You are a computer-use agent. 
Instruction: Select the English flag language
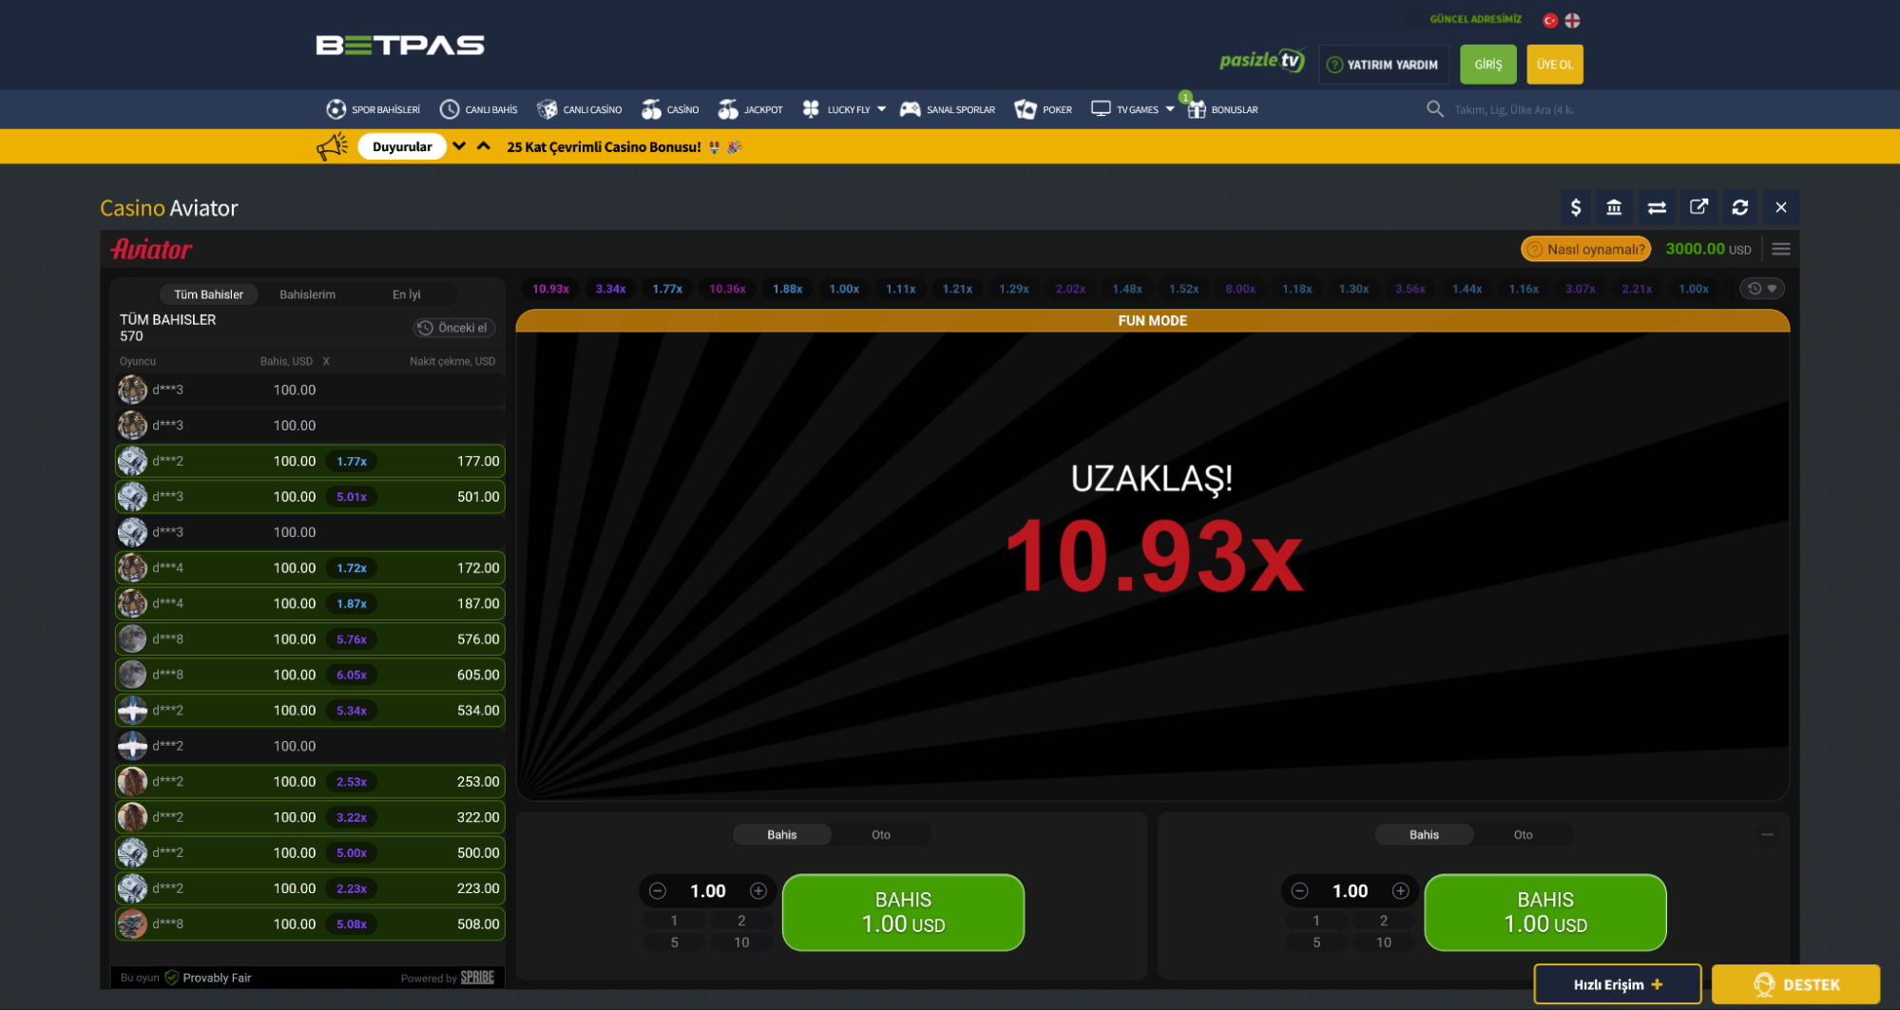(1573, 20)
